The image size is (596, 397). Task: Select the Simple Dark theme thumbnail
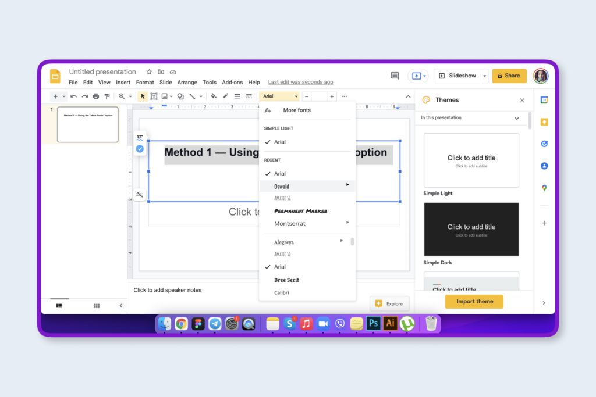tap(471, 229)
